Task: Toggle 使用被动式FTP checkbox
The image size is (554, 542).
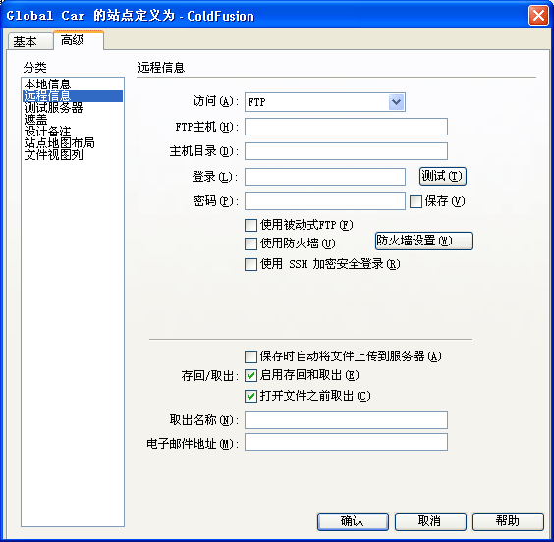Action: point(250,225)
